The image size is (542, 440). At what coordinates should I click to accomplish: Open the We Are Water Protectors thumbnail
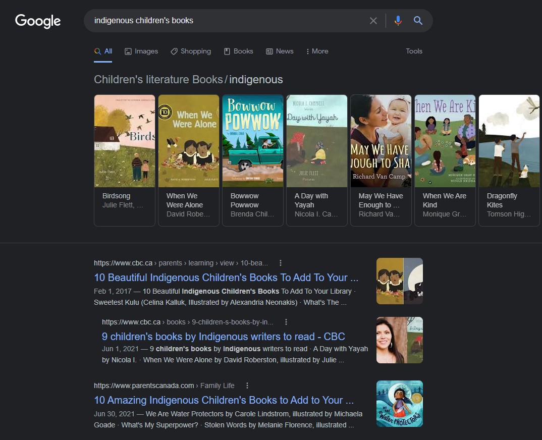click(400, 404)
